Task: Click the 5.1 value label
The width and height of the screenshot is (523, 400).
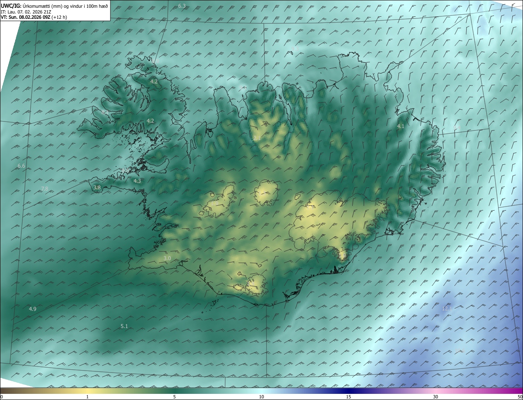Action: (124, 326)
